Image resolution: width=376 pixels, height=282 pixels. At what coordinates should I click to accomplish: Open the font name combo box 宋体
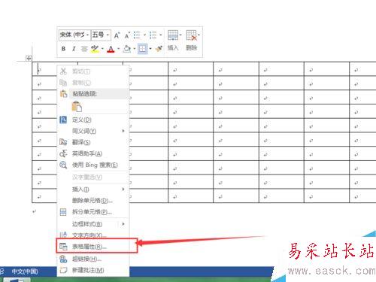pos(74,35)
